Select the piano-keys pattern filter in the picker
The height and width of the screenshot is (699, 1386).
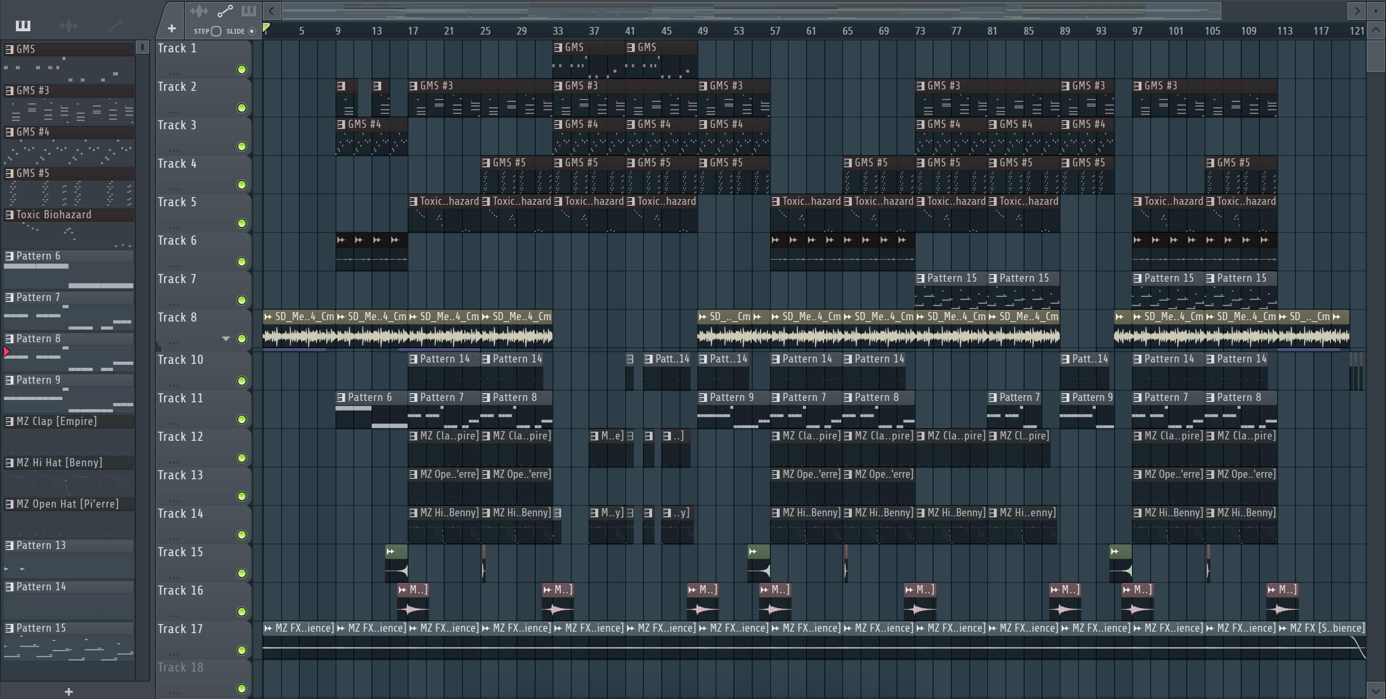click(x=23, y=25)
